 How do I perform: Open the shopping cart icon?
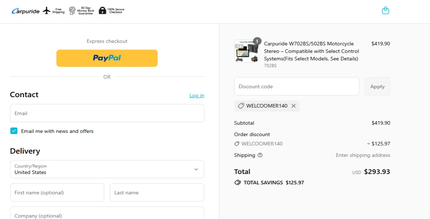coord(386,10)
